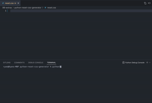
Task: Click the CSS hash icon on the reset.css tab
Action: [x=3, y=3]
